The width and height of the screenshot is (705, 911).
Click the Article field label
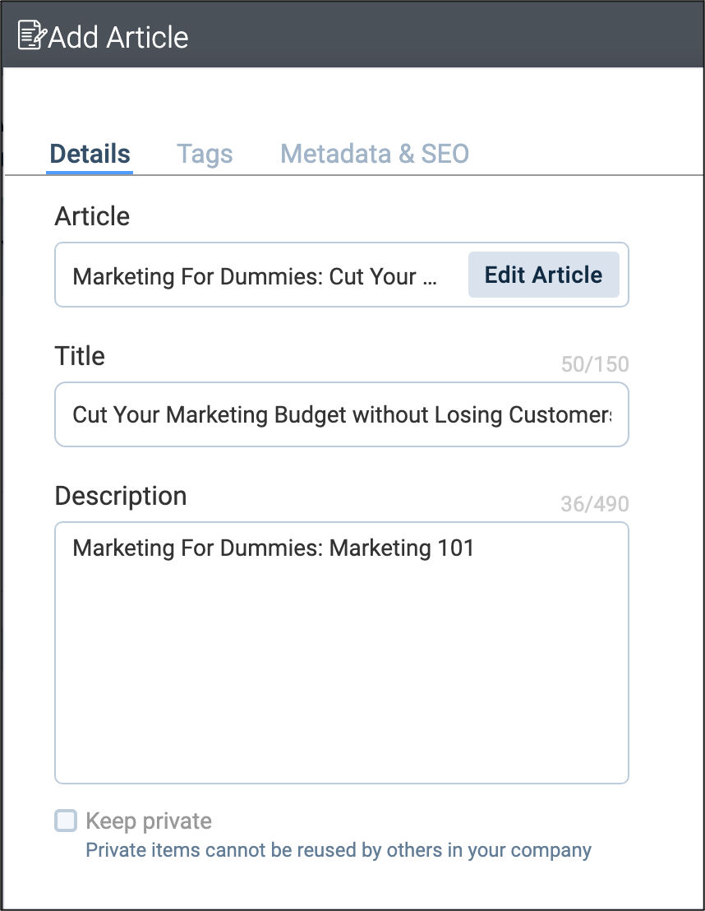(92, 216)
